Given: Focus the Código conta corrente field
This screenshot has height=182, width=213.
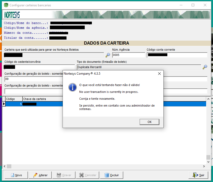Looking at the screenshot, I should click(x=177, y=55).
